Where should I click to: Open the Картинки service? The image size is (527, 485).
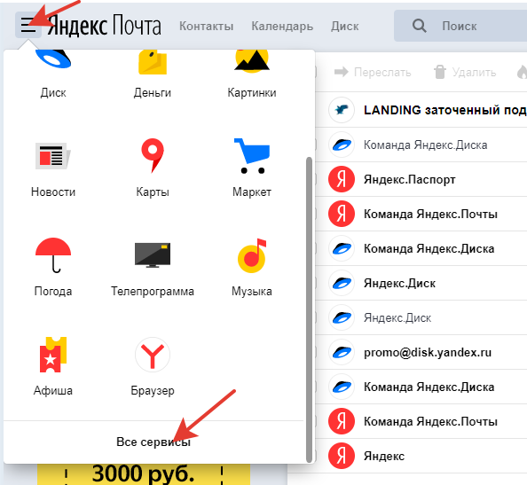[x=252, y=61]
